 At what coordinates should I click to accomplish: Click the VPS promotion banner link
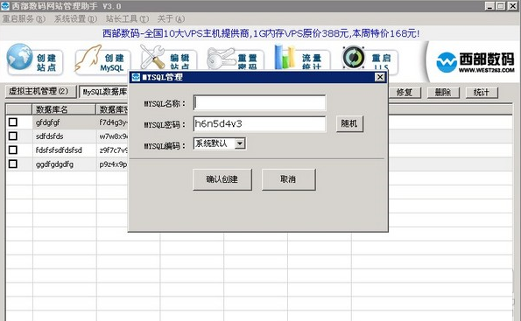(x=261, y=33)
